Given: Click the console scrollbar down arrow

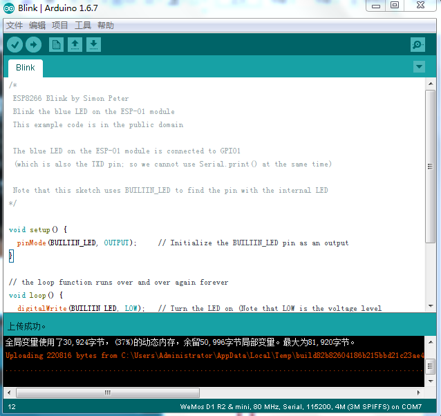Looking at the screenshot, I should (431, 381).
